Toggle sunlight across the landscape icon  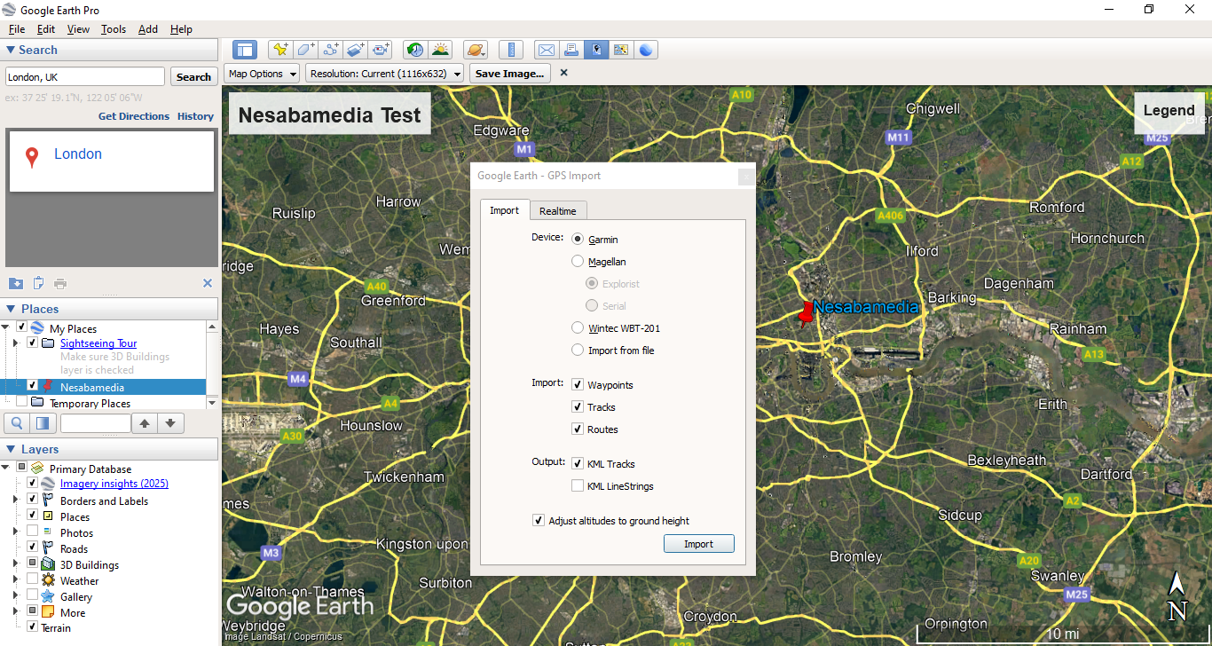(440, 50)
